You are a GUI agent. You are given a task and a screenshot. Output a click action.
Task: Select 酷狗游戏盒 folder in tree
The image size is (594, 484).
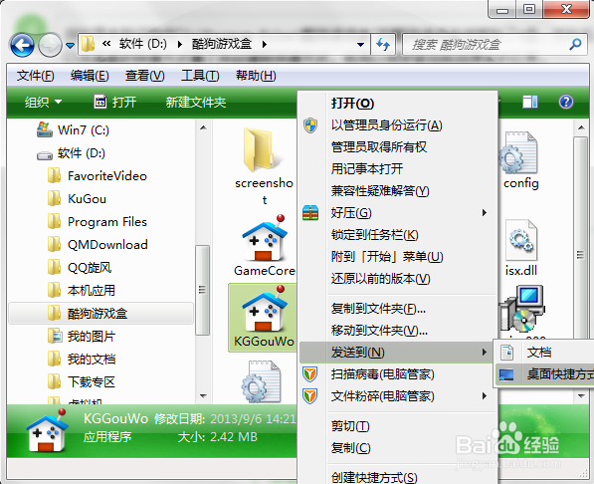click(100, 314)
